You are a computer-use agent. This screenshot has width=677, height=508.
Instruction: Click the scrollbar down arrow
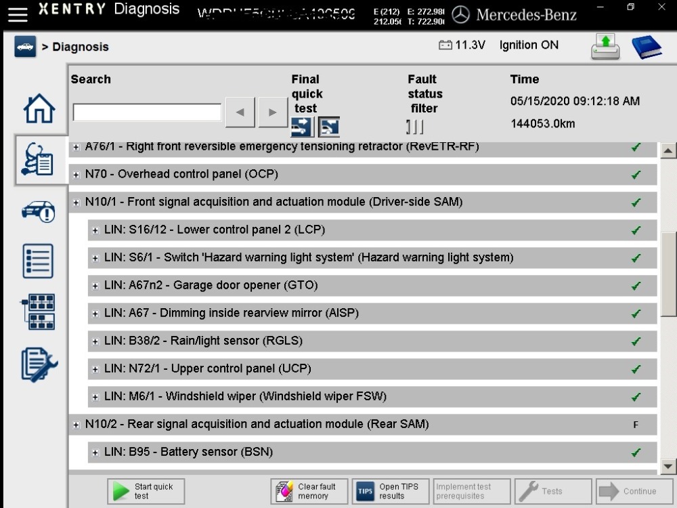[668, 466]
